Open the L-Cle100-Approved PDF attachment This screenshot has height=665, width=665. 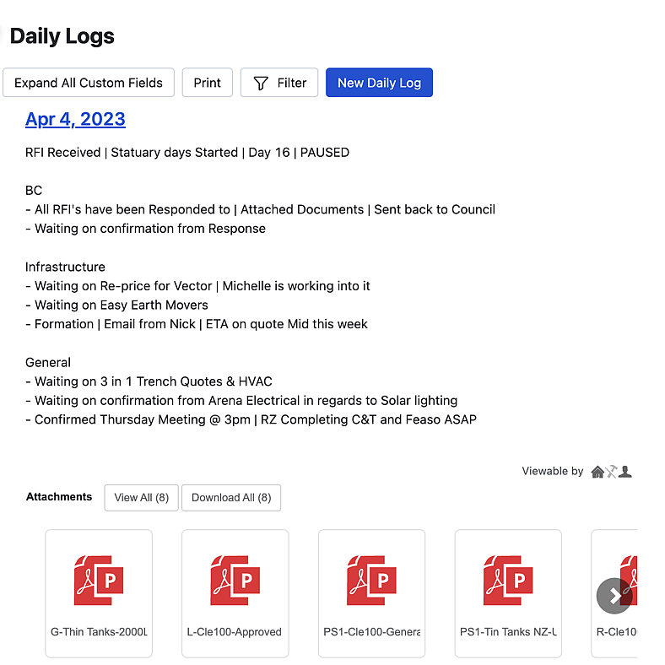pos(235,581)
